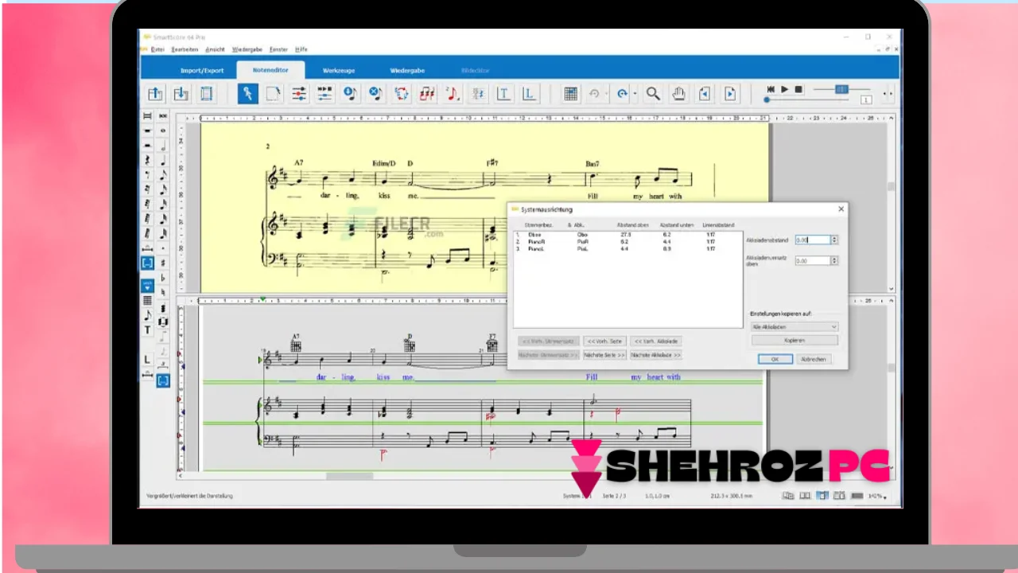Go to previous page icon
Viewport: 1018px width, 573px height.
(x=704, y=94)
